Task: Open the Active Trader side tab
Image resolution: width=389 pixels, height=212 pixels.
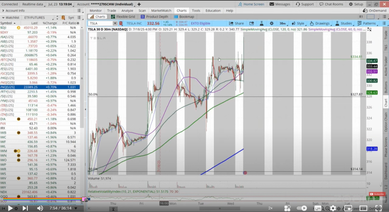Action: (386, 66)
